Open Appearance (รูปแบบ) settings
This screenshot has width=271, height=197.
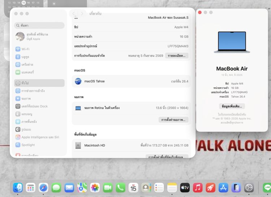tap(40, 130)
